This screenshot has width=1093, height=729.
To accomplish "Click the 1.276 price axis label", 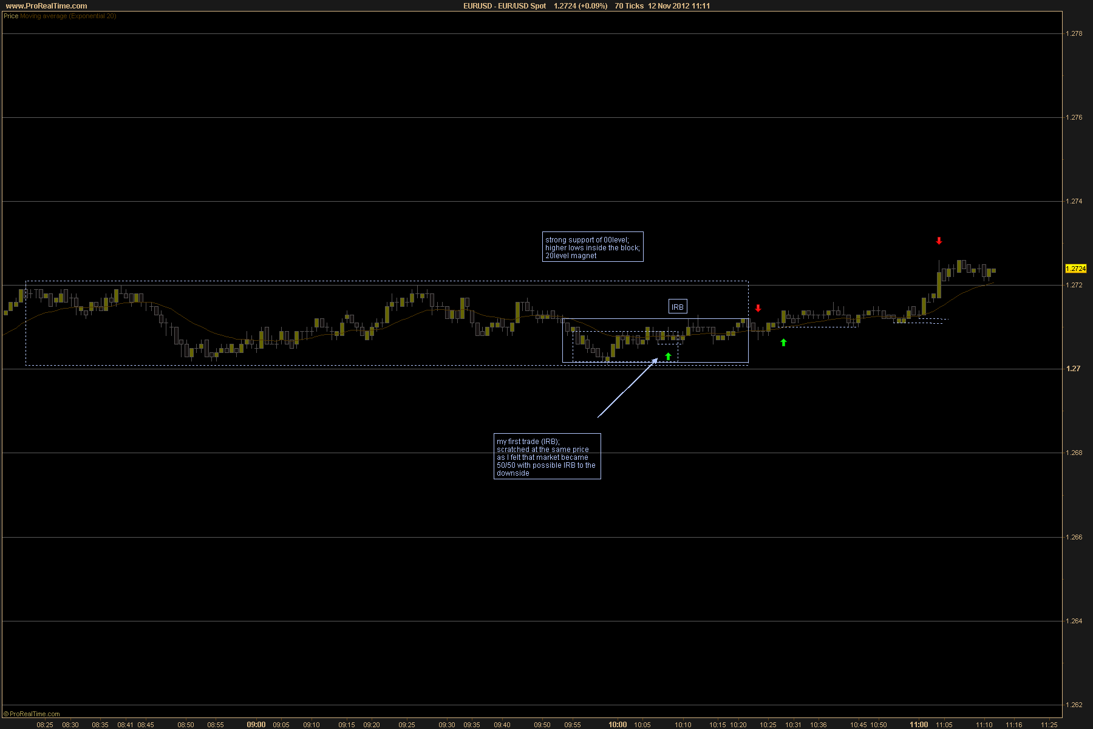I will pyautogui.click(x=1074, y=117).
